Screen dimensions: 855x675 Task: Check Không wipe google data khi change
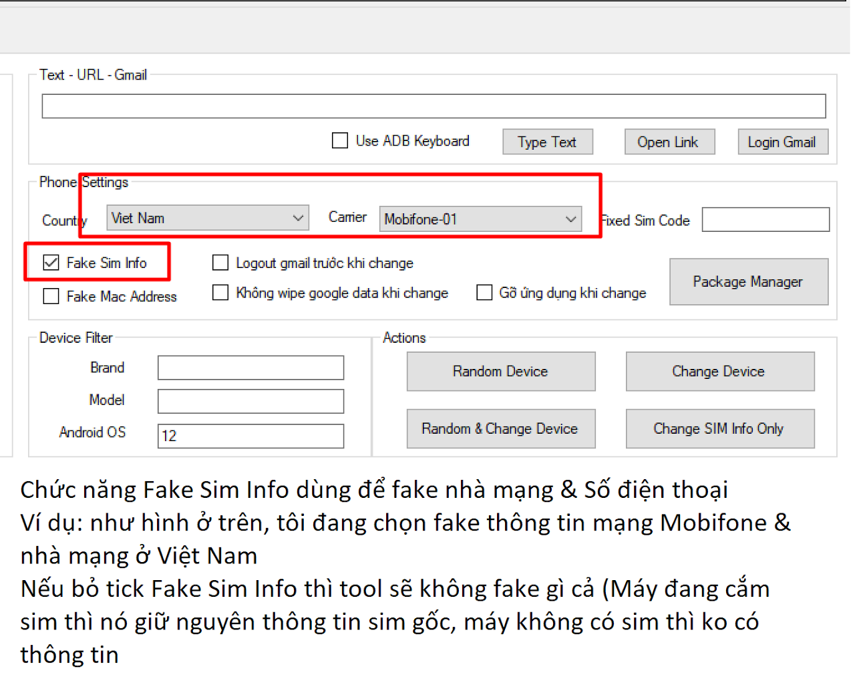pyautogui.click(x=220, y=293)
